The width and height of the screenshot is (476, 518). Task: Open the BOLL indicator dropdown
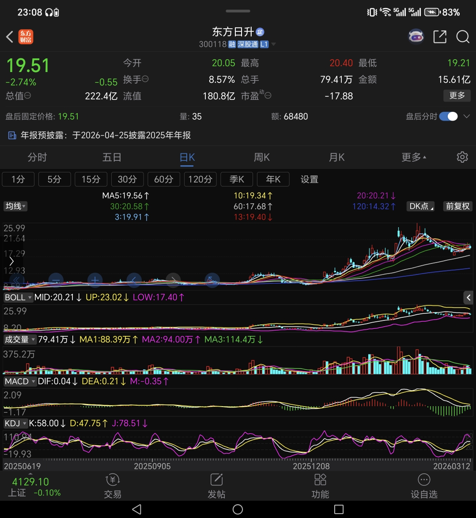tap(18, 297)
